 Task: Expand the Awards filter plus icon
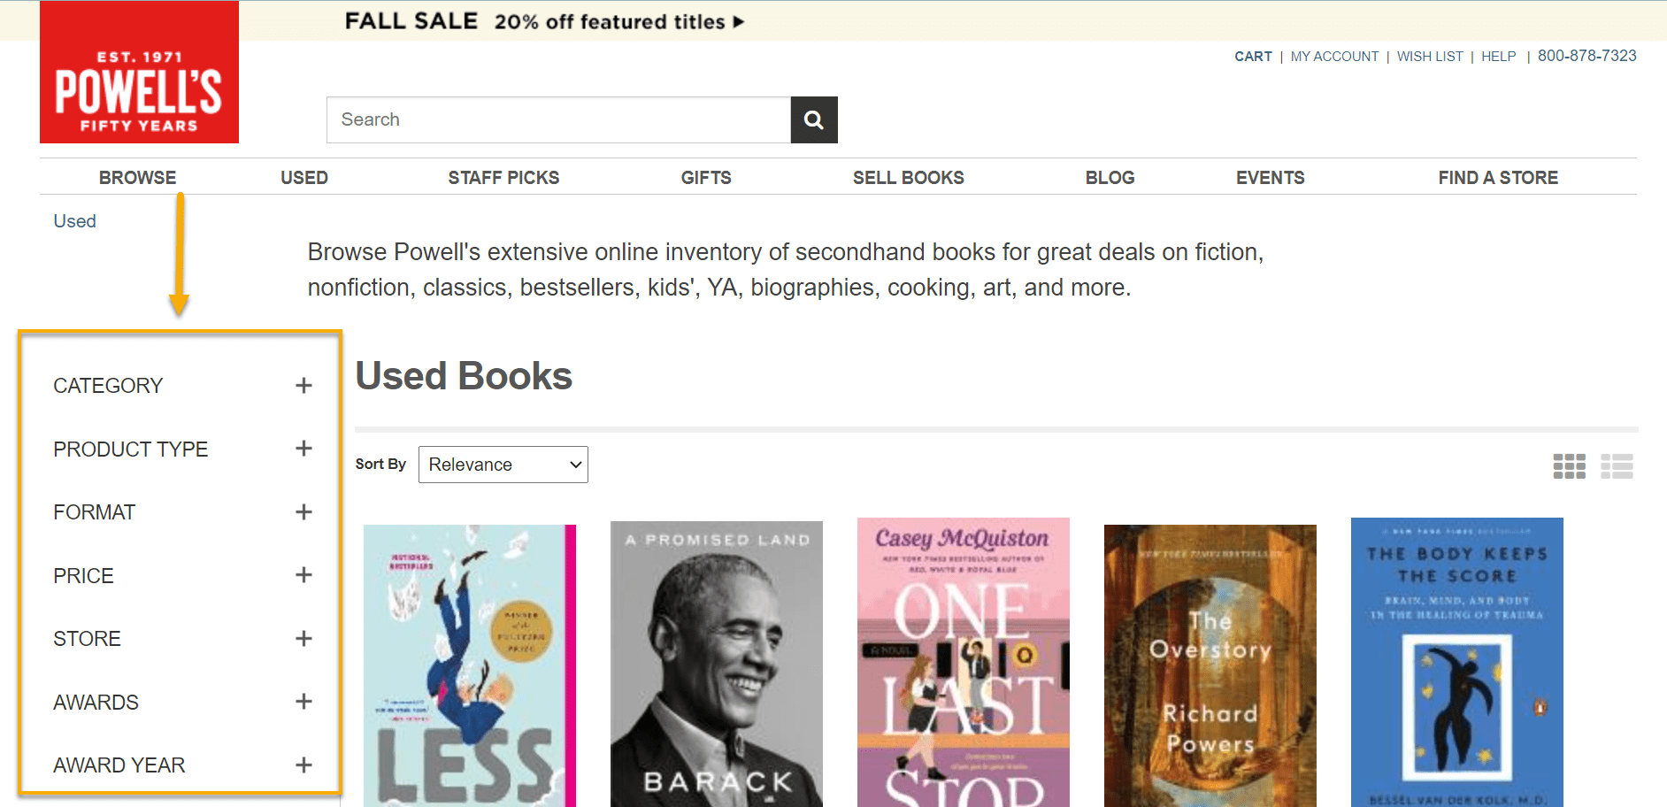click(303, 702)
